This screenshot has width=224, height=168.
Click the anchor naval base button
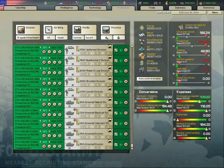[119, 38]
